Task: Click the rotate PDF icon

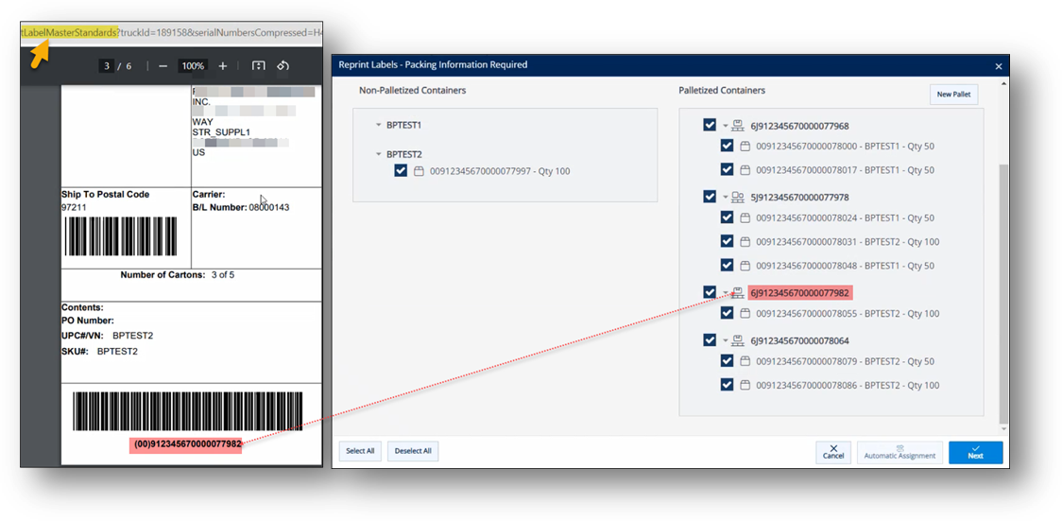Action: click(283, 66)
